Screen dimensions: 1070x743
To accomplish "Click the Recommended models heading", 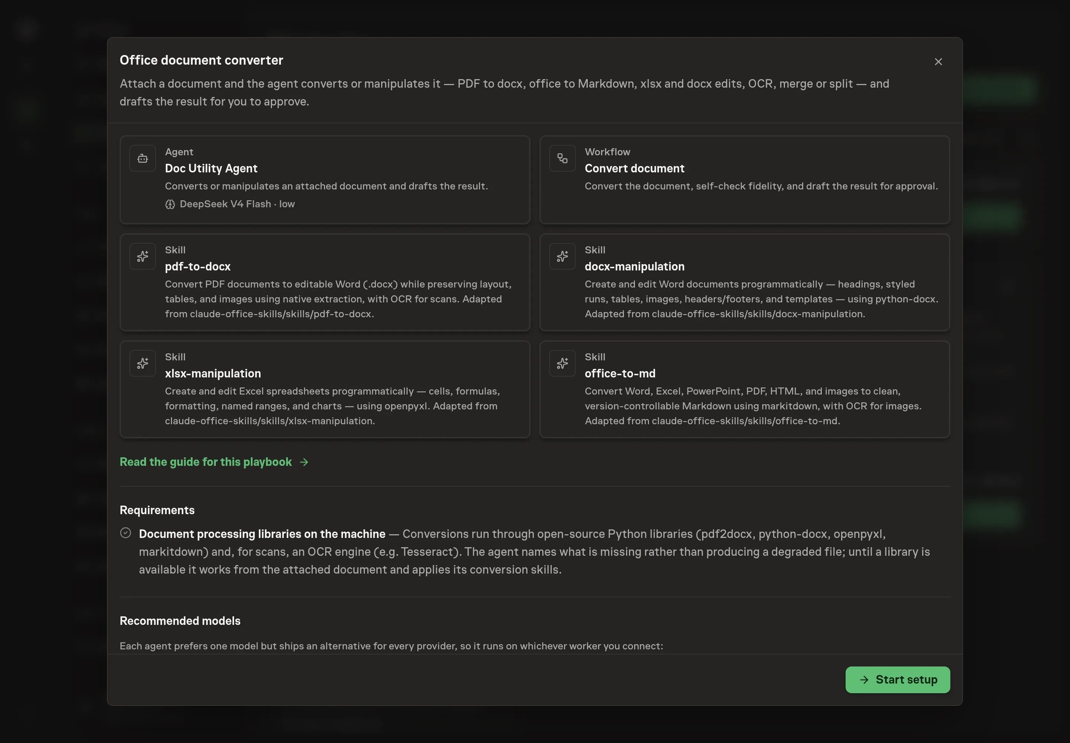I will [x=180, y=620].
